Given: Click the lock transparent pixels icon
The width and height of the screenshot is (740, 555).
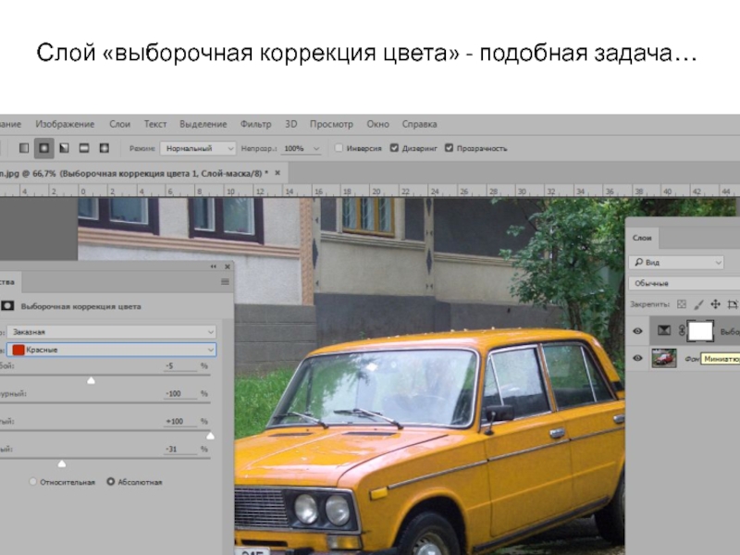Looking at the screenshot, I should [x=682, y=303].
